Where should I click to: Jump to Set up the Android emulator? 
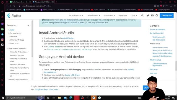click(162, 53)
